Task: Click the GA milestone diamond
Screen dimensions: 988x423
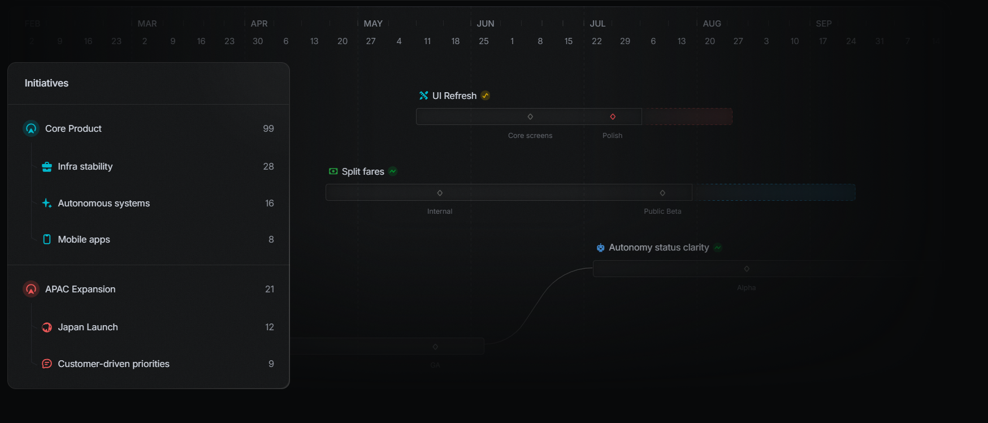Action: point(435,347)
